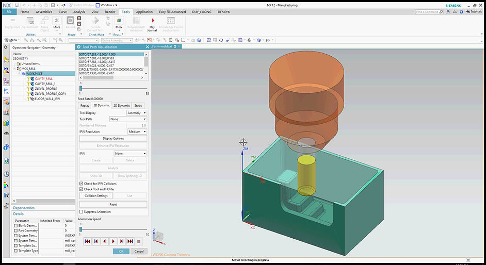Open the Part Navigator sidebar icon
This screenshot has height=265, width=486.
(6, 81)
